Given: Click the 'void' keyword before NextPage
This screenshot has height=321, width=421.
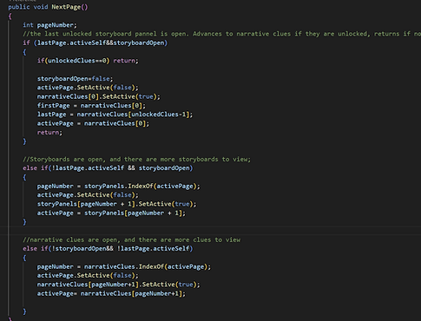Looking at the screenshot, I should (41, 7).
